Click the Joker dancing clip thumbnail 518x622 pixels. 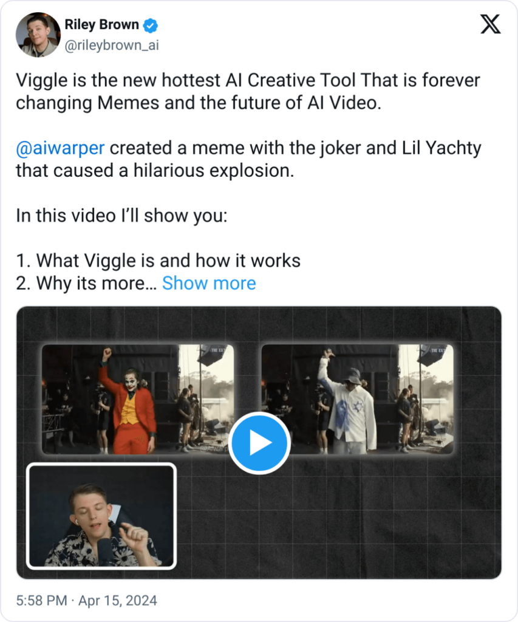tap(137, 399)
